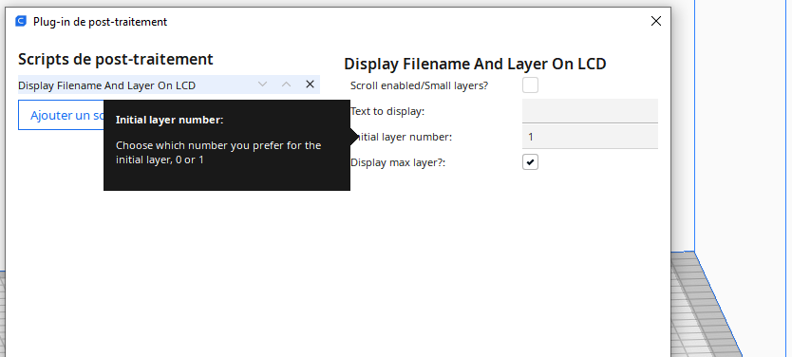Enable Scroll enabled/Small layers checkbox
Image resolution: width=792 pixels, height=357 pixels.
pos(530,85)
